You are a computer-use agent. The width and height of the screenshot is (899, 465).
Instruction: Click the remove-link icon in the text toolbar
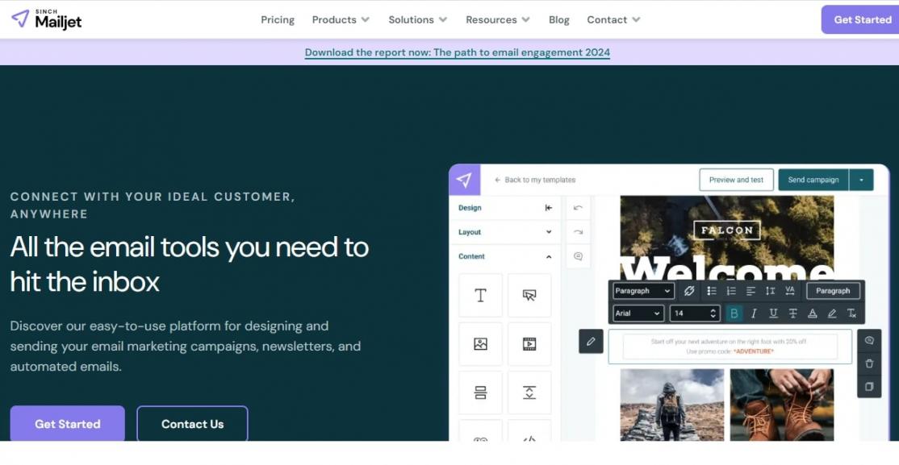coord(689,291)
